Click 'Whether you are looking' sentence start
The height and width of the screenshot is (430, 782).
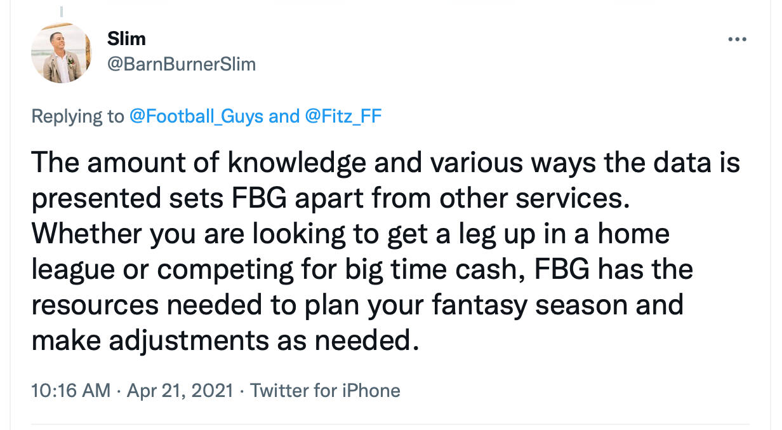coord(140,234)
